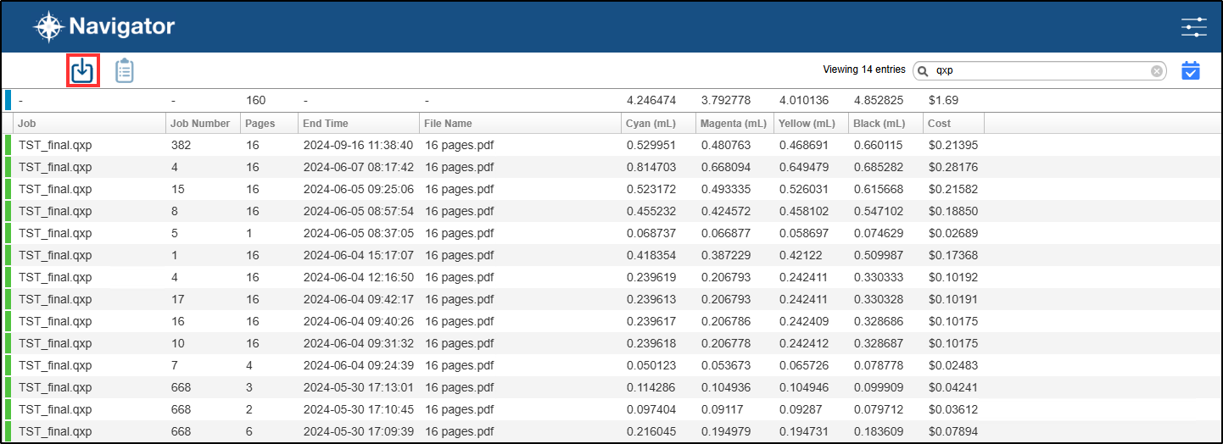Click cost value $0.21395
Screen dimensions: 1223x444
pos(953,145)
